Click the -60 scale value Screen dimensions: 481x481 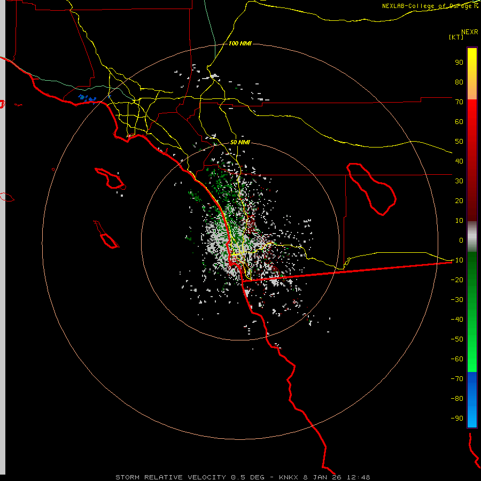[x=457, y=359]
